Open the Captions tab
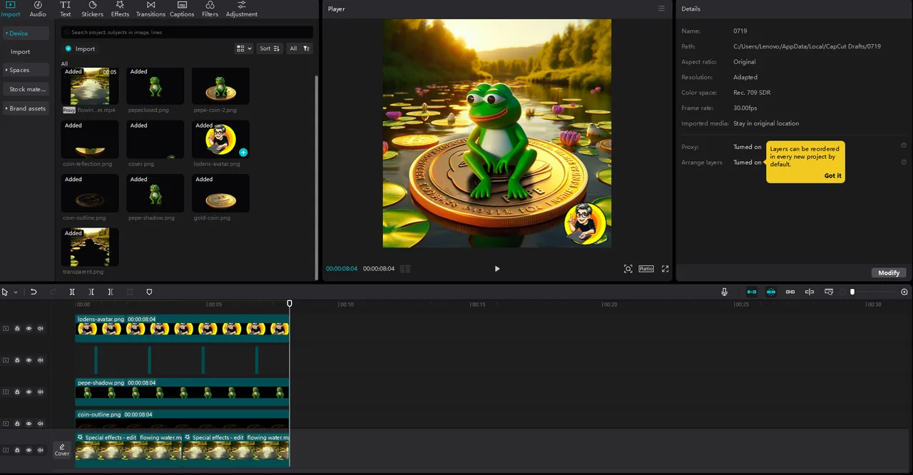This screenshot has height=475, width=913. pyautogui.click(x=182, y=9)
